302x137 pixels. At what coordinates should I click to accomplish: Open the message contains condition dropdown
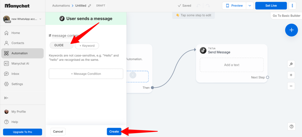tap(66, 36)
